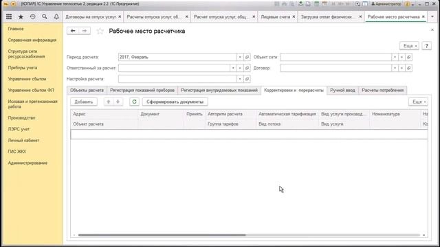Open the Search magnifier icon
This screenshot has height=247, width=440.
click(x=44, y=16)
